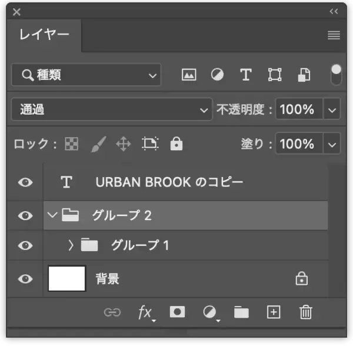Filter for smart objects
The image size is (353, 346).
click(x=304, y=75)
